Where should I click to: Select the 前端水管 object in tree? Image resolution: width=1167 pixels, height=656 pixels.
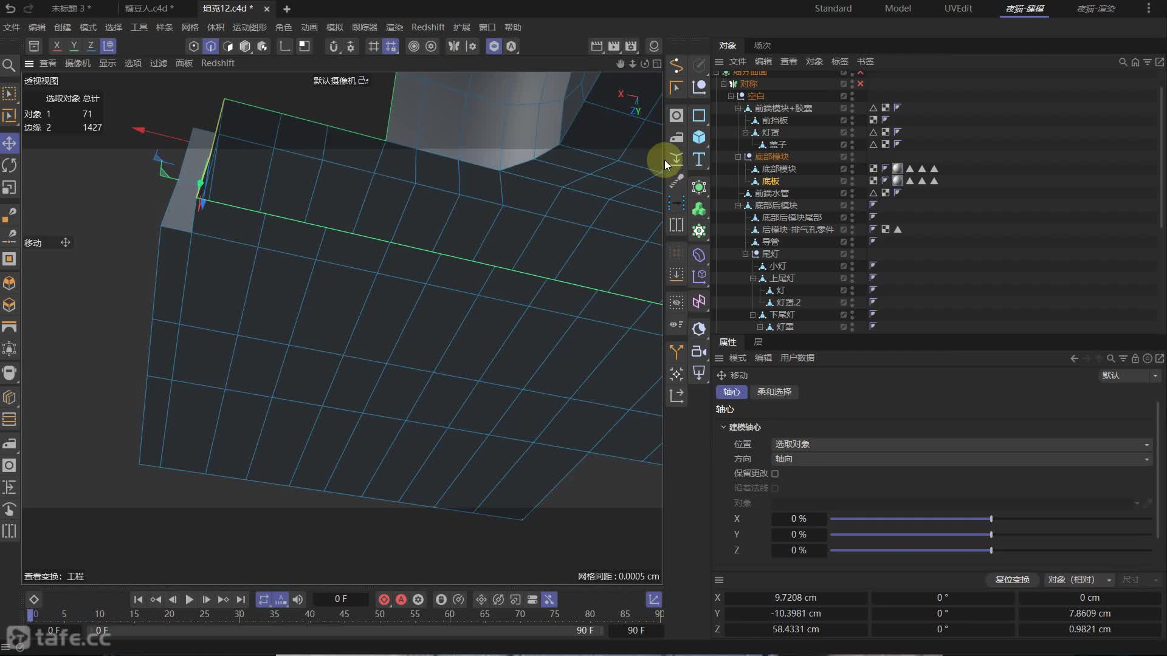pyautogui.click(x=771, y=193)
